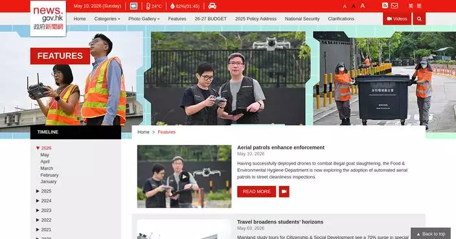Screen dimensions: 456x239
Task: Select January under 2026 timeline
Action: [x=49, y=181]
